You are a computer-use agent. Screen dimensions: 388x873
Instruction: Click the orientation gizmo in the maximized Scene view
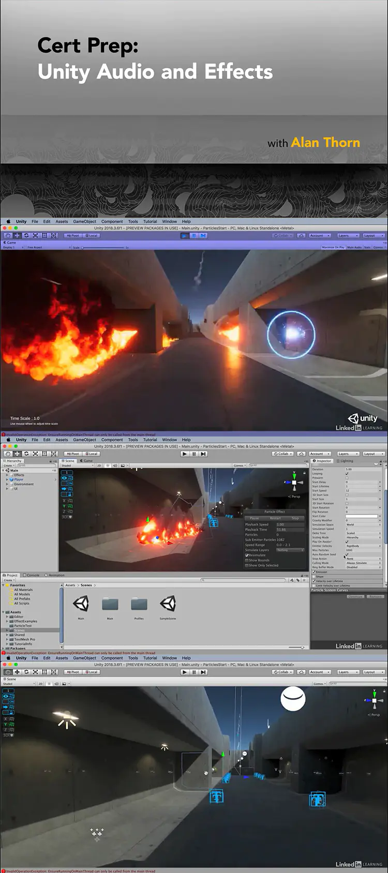[x=374, y=701]
